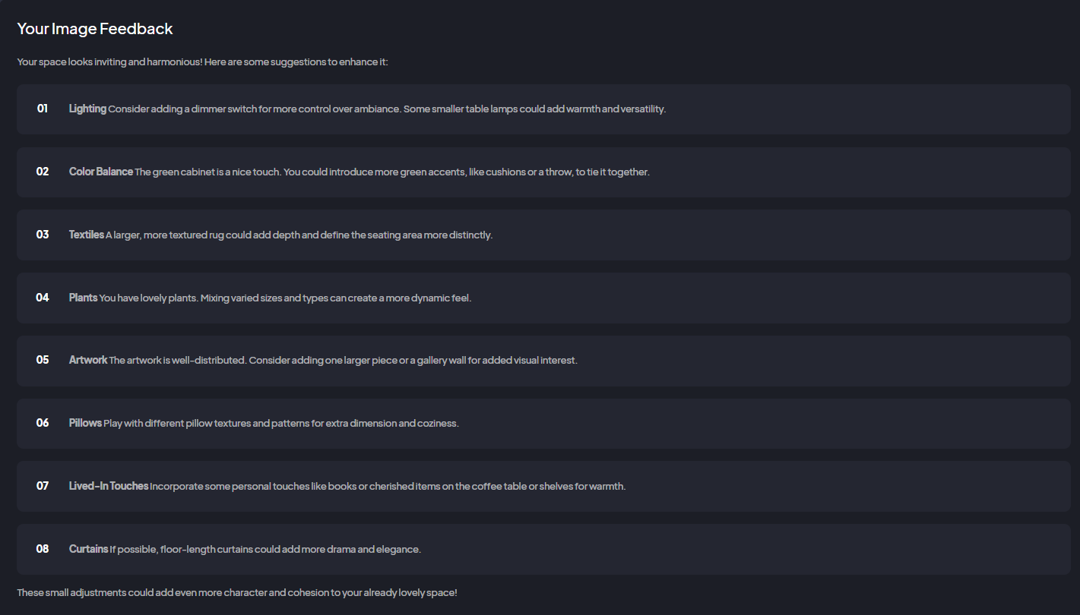
Task: Click the 02 number badge
Action: point(43,172)
